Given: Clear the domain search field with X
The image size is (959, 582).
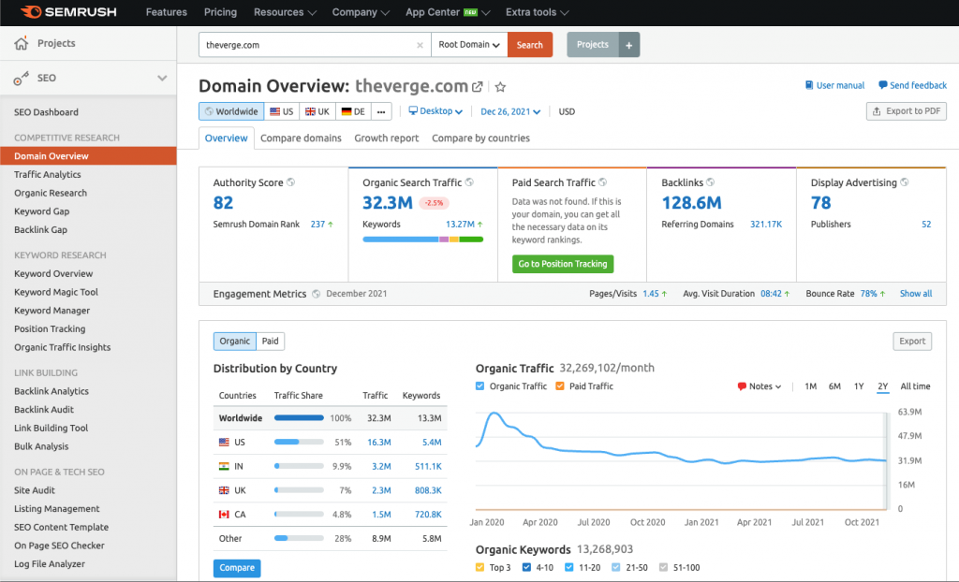Looking at the screenshot, I should [x=420, y=45].
